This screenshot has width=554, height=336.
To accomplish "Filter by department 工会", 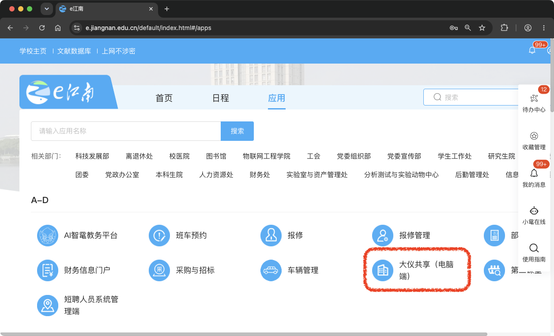I will coord(314,156).
